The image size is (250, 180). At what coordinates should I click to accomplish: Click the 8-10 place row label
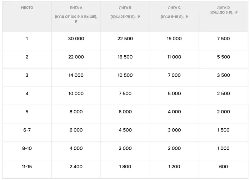[x=27, y=148]
